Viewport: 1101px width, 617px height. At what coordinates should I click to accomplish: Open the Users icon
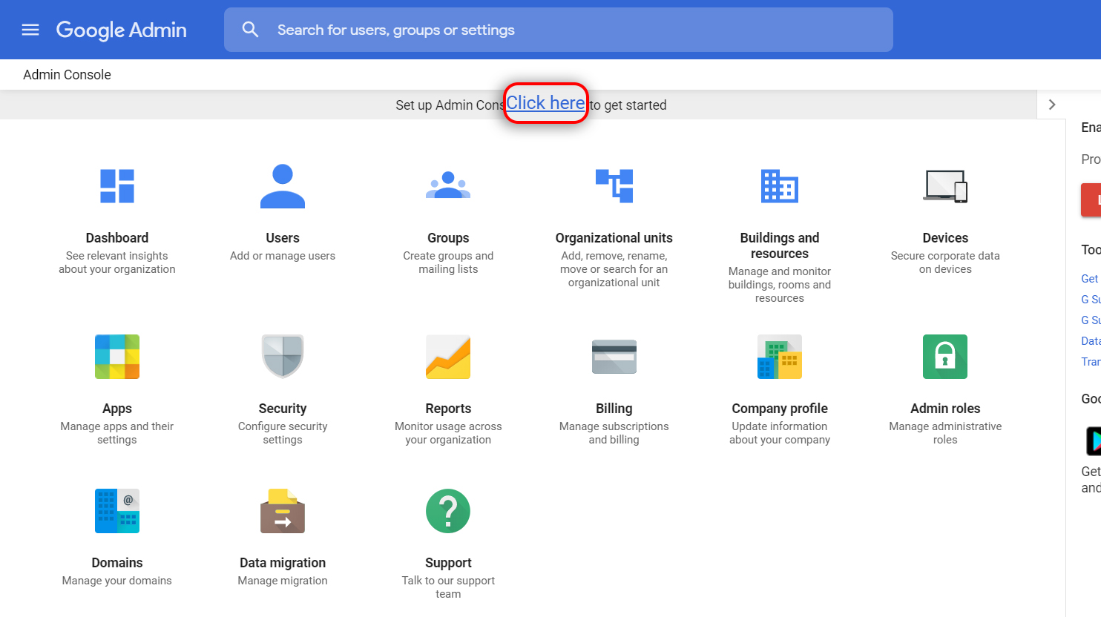(x=283, y=185)
